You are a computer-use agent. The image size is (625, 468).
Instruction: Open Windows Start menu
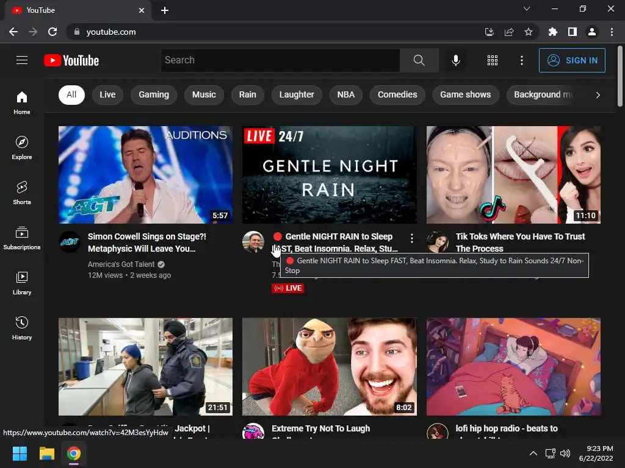pyautogui.click(x=20, y=453)
